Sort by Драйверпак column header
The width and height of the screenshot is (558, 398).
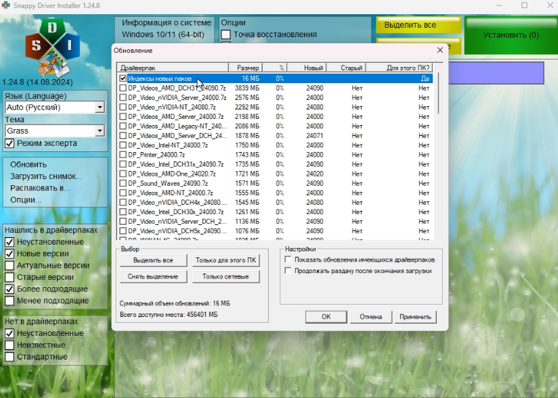[172, 68]
